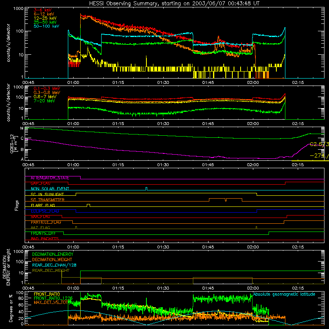Click the B class label on GOES axis
The width and height of the screenshot is (329, 329).
[x=22, y=150]
